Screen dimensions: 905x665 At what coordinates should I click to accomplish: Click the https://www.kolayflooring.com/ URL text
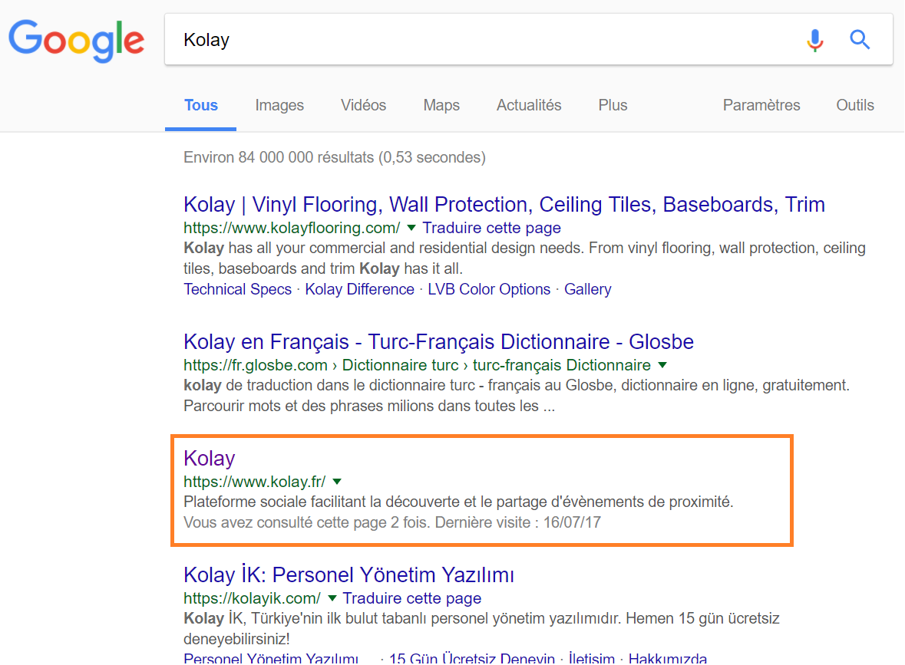pos(292,228)
